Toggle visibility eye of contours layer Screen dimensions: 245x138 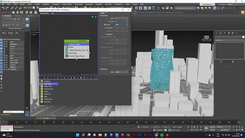pos(7,65)
